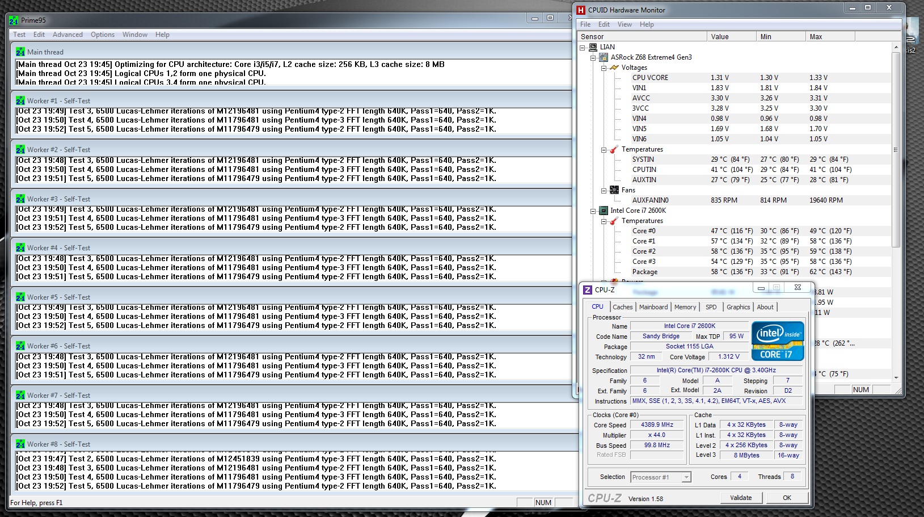
Task: Collapse the Fans tree group
Action: tap(604, 191)
